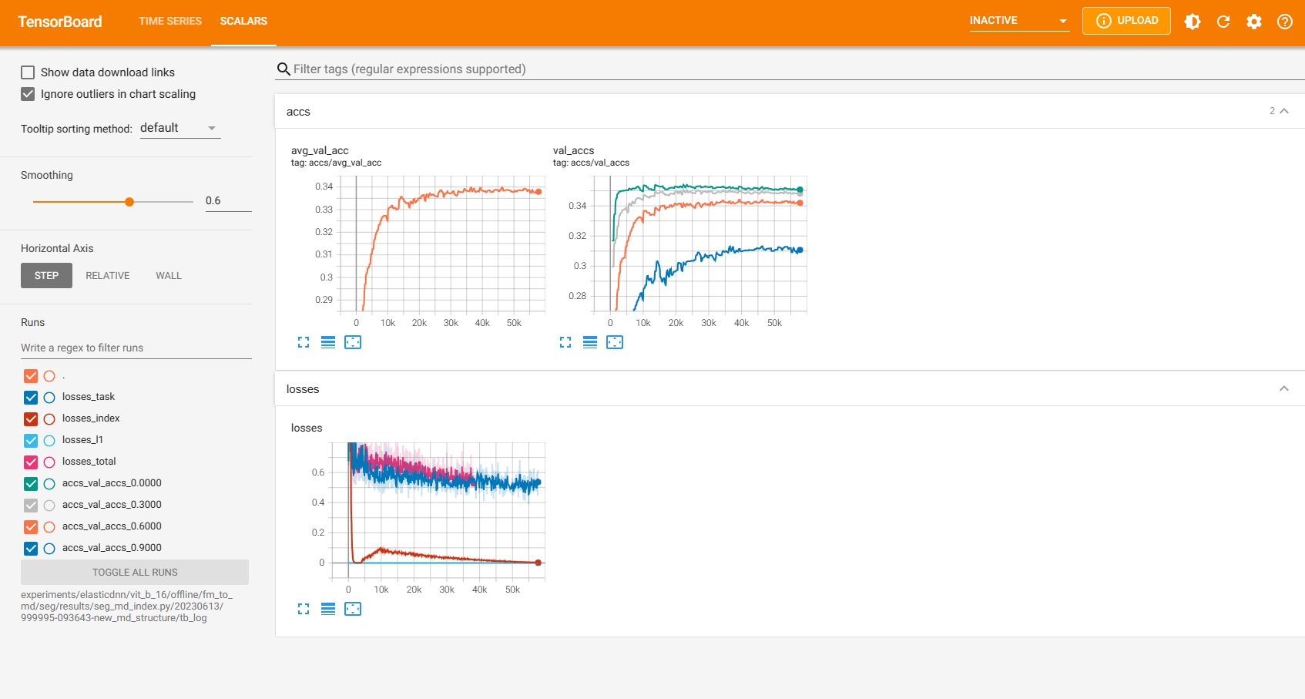
Task: Expand avg_val_acc chart to full size
Action: pyautogui.click(x=304, y=342)
